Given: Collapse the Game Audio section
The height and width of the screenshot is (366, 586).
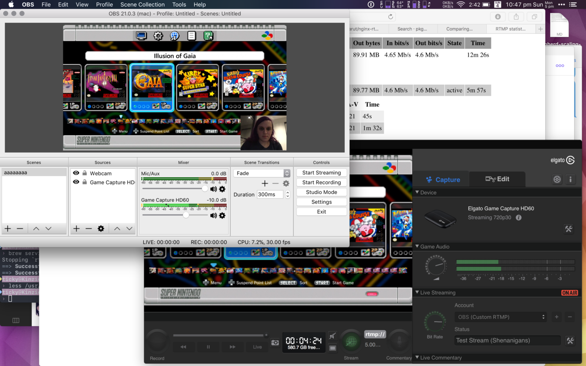Looking at the screenshot, I should click(417, 247).
